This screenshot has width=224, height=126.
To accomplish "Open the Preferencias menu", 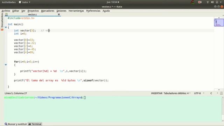I will [x=93, y=11].
